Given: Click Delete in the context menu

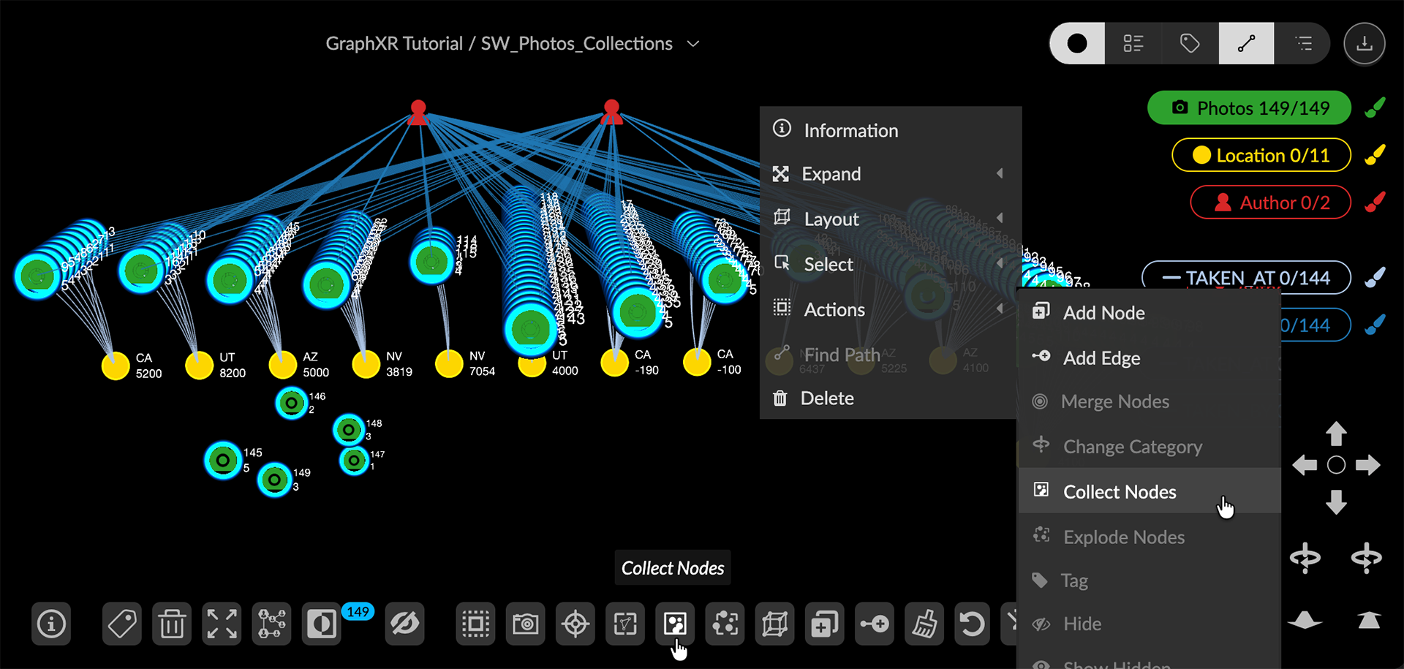Looking at the screenshot, I should tap(826, 398).
